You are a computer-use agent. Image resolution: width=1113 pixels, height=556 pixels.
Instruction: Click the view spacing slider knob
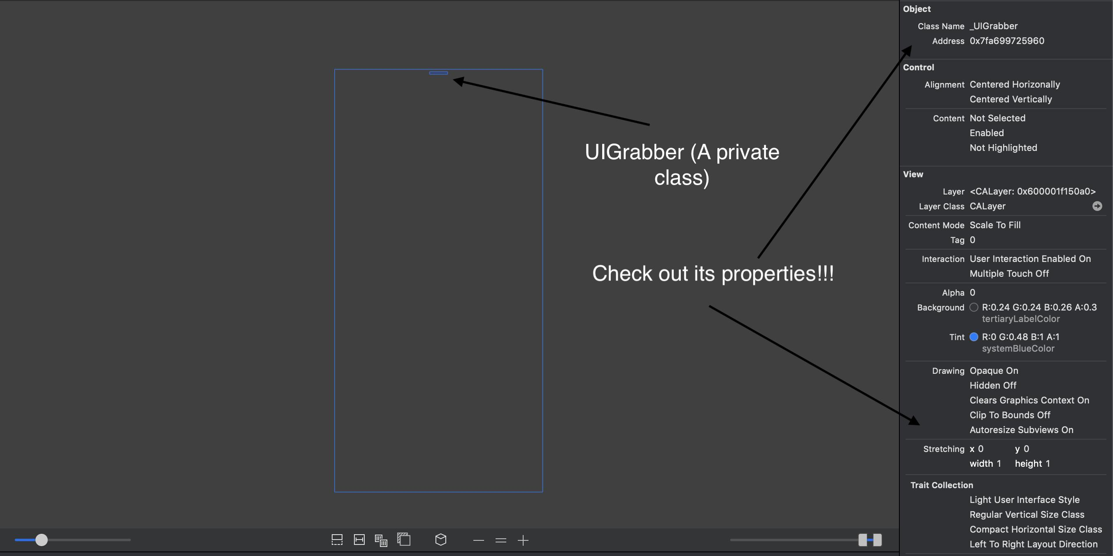[x=41, y=540]
